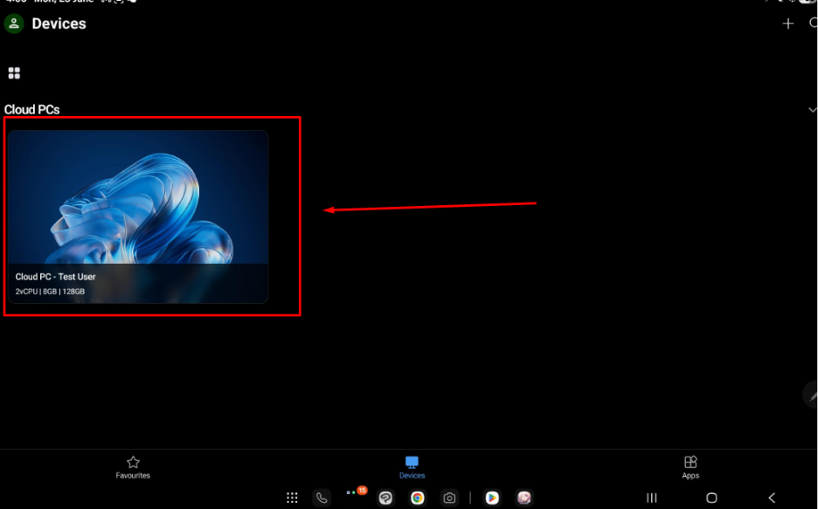
Task: Click the Cloud PCs section heading
Action: [x=31, y=110]
